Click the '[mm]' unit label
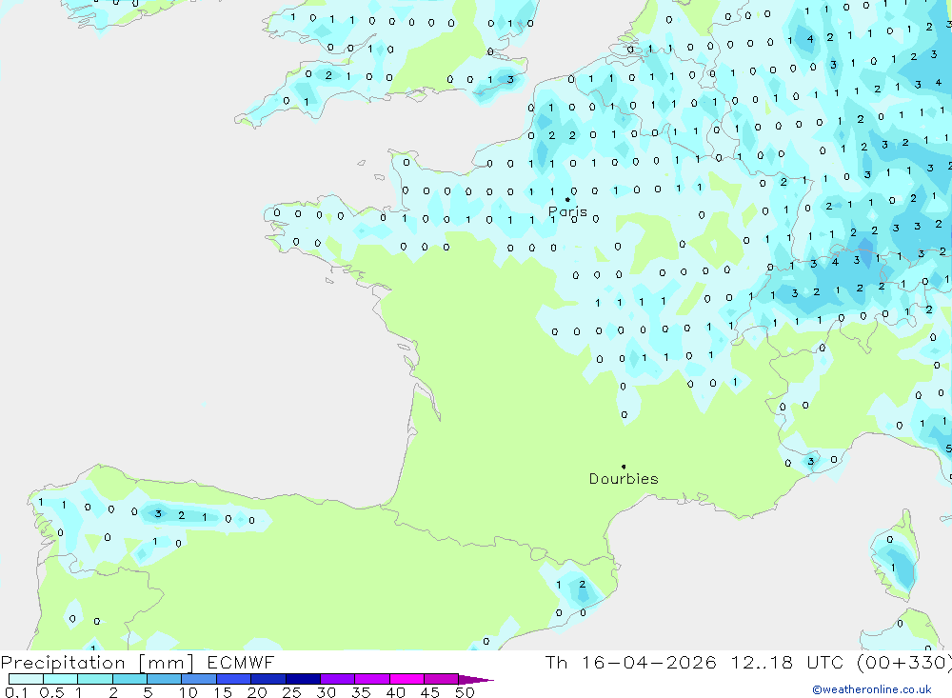The width and height of the screenshot is (952, 698). [167, 663]
